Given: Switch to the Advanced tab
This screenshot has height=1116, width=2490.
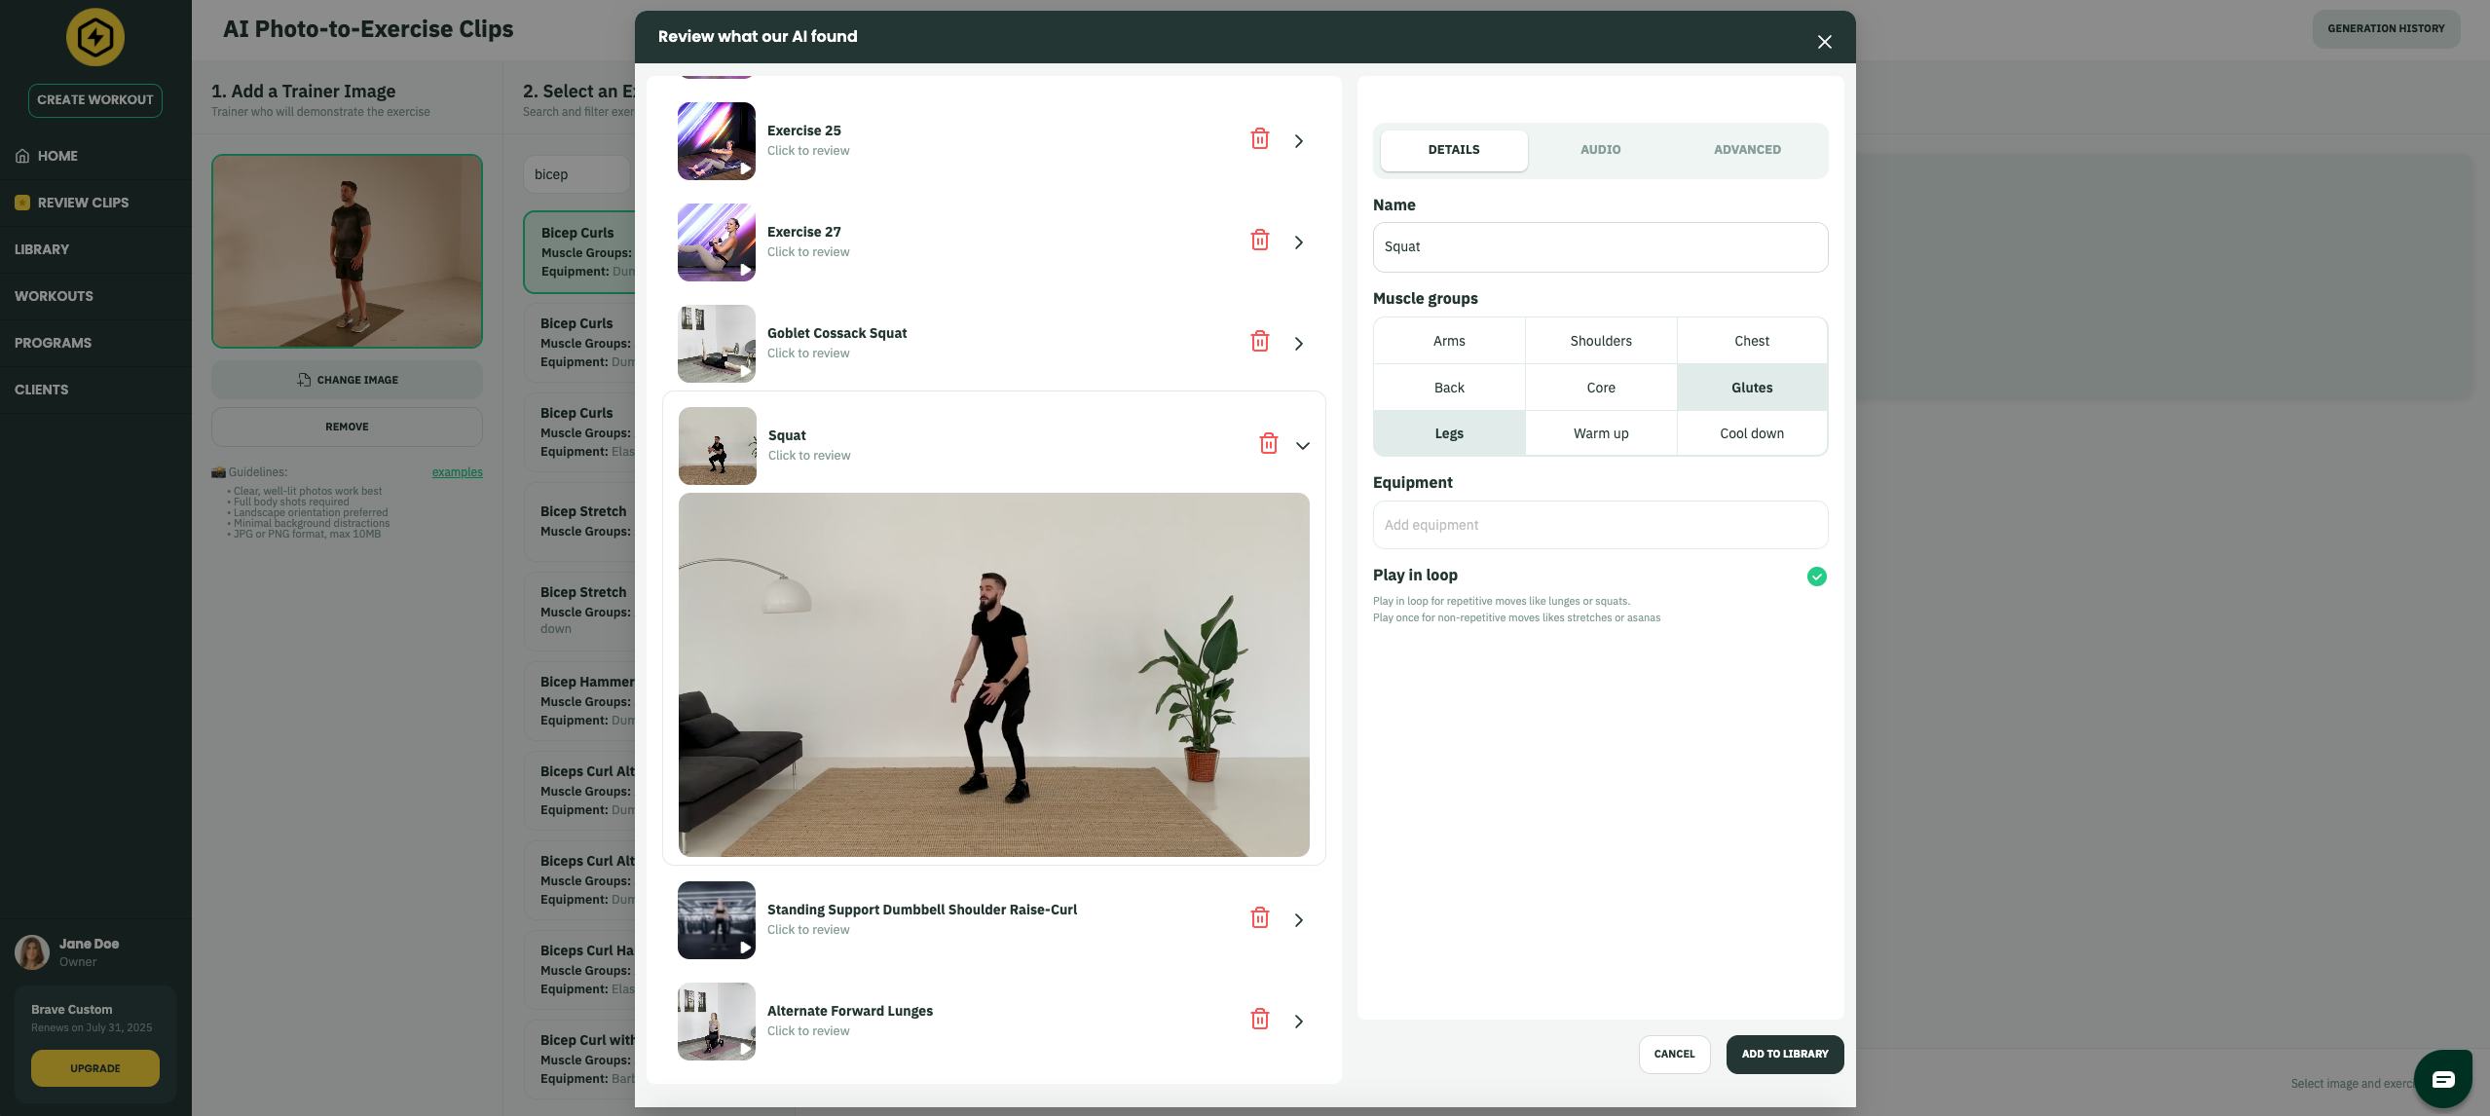Looking at the screenshot, I should click(x=1747, y=150).
